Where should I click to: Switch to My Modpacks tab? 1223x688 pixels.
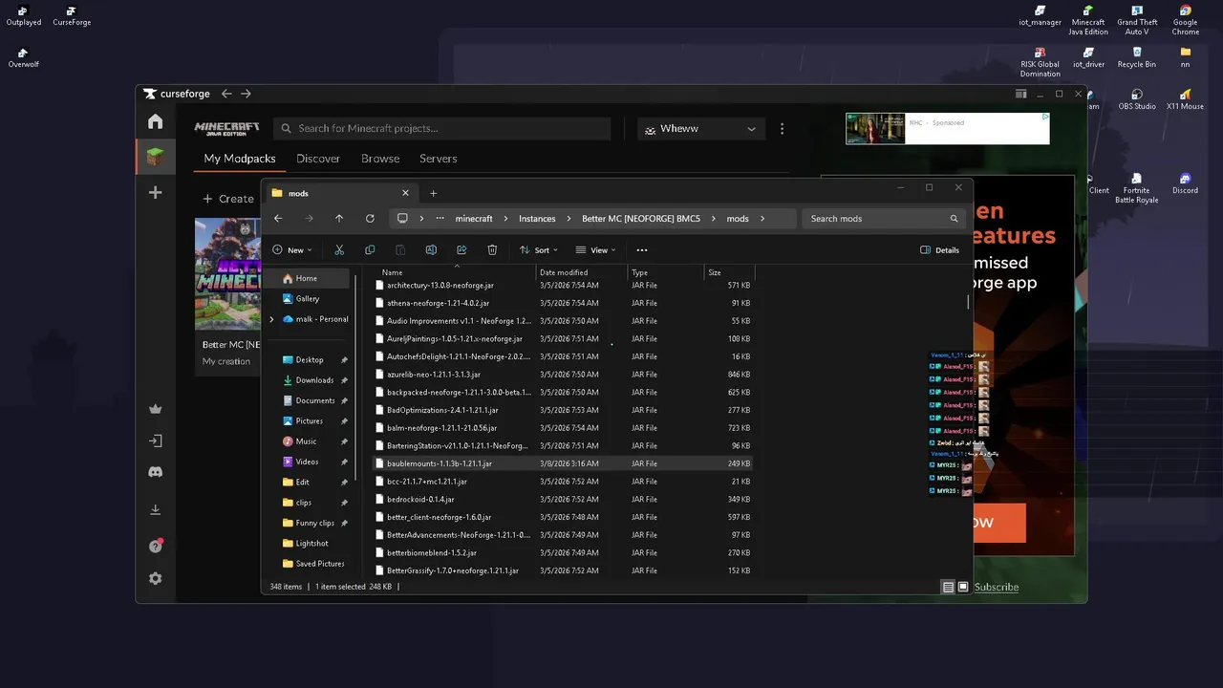click(240, 159)
